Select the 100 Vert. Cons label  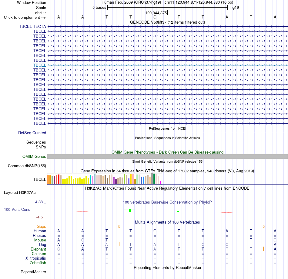pyautogui.click(x=17, y=209)
